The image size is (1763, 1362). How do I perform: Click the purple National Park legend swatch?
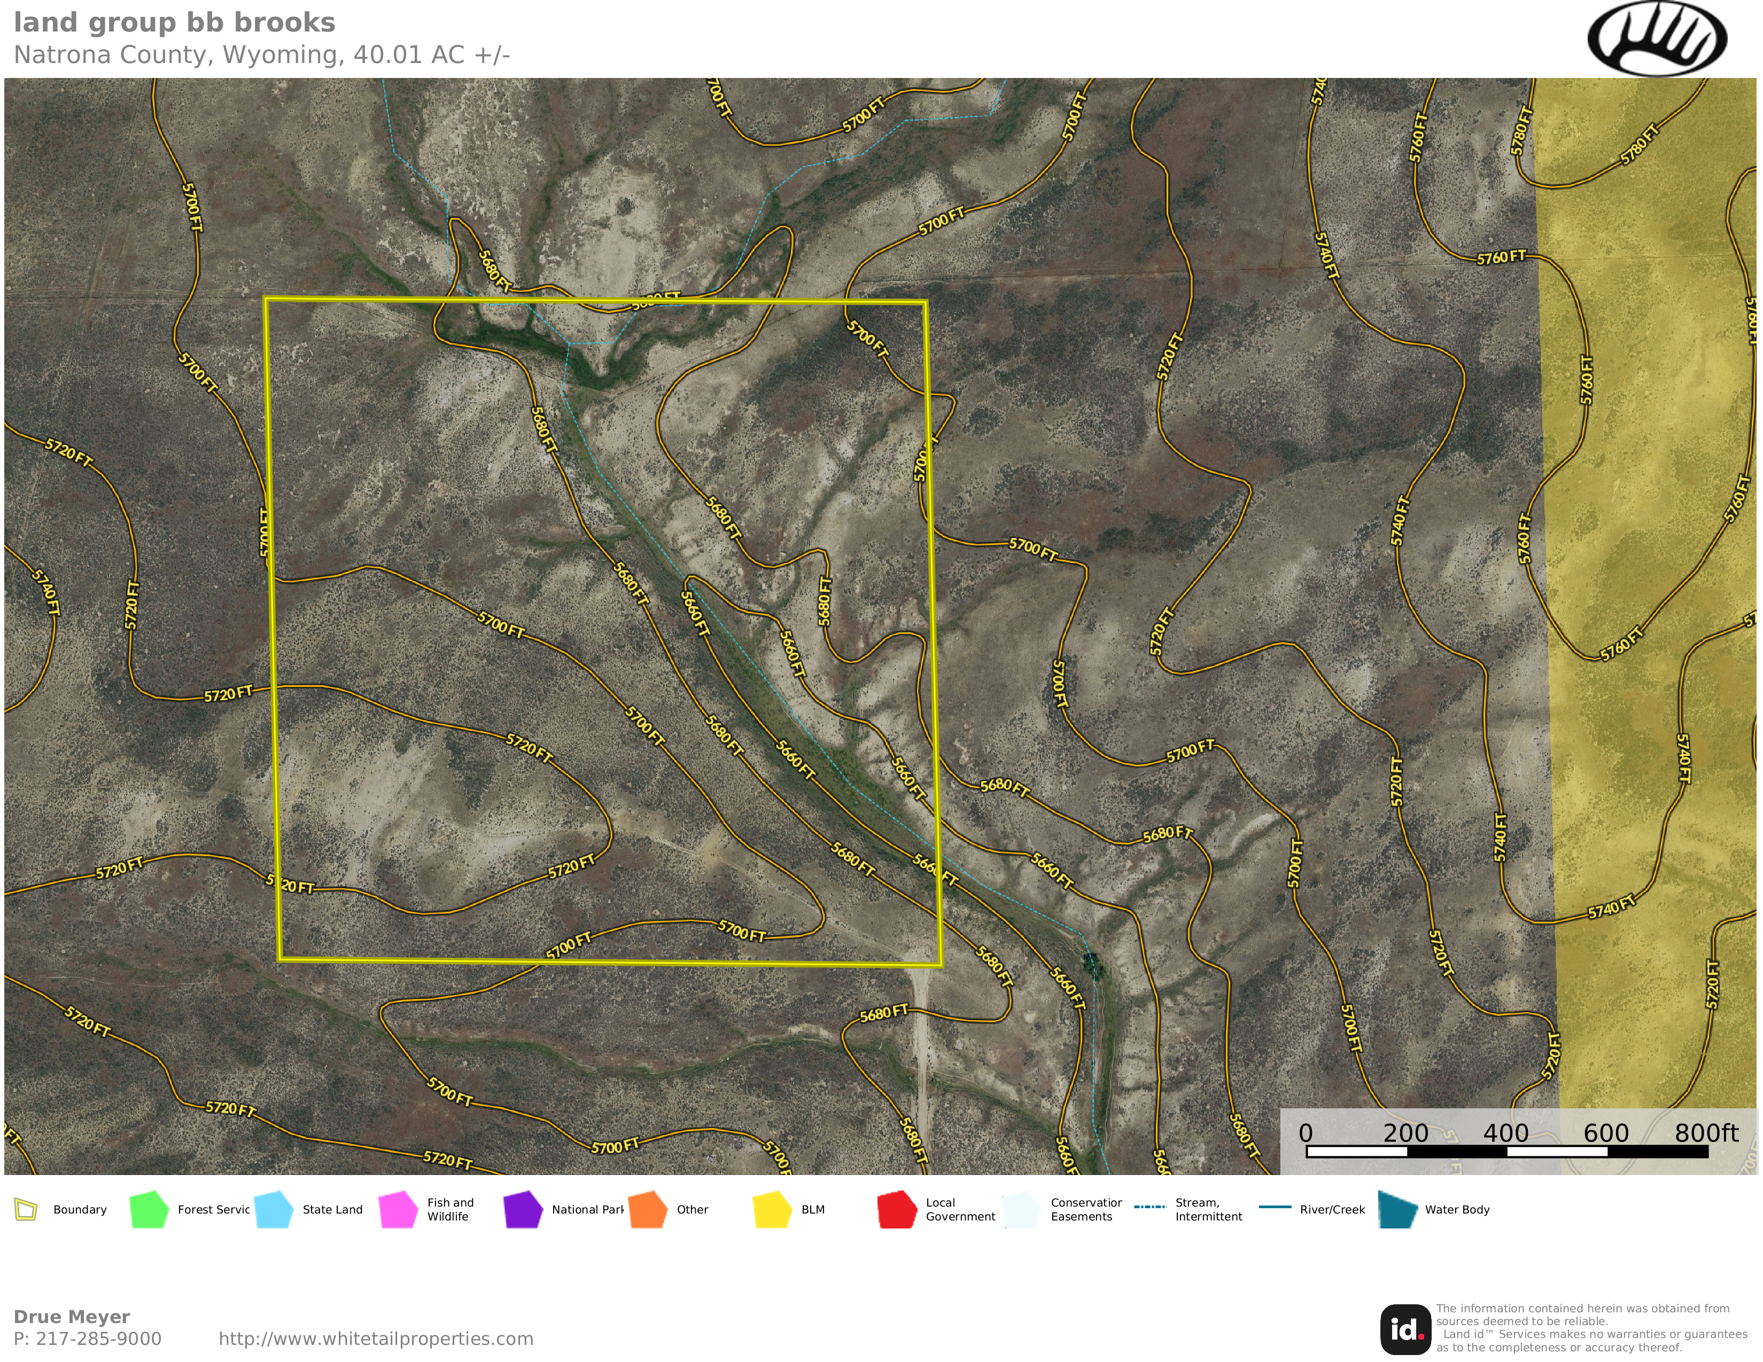523,1209
